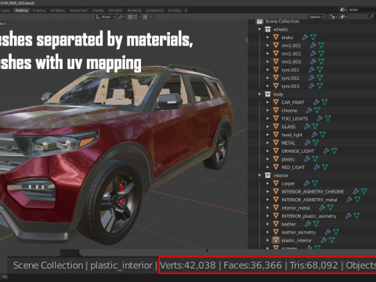Viewport: 376px width, 282px height.
Task: Expand the GLASS object row
Action: click(x=268, y=126)
